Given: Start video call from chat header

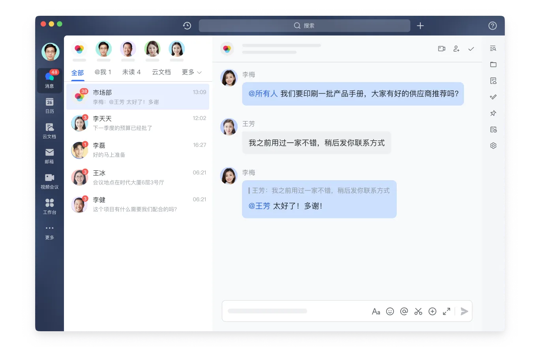Looking at the screenshot, I should tap(442, 49).
